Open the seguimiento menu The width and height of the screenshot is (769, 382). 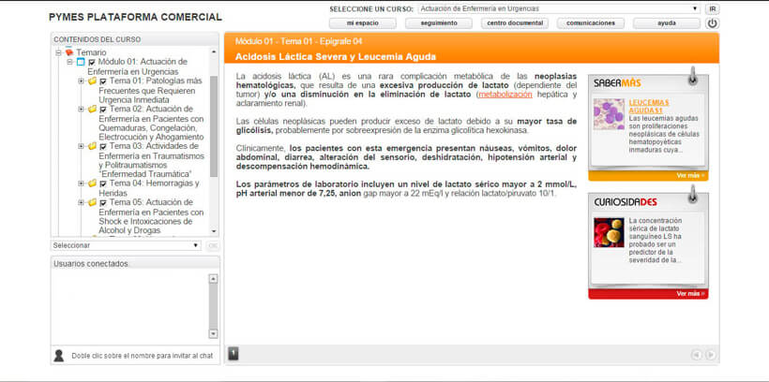pyautogui.click(x=439, y=23)
